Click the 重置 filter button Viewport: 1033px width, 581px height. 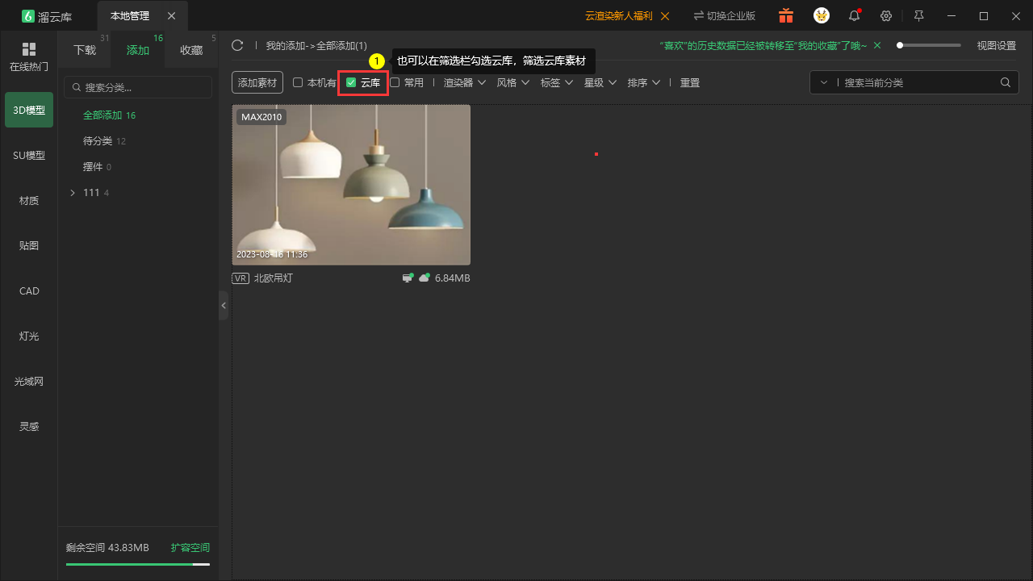coord(690,82)
